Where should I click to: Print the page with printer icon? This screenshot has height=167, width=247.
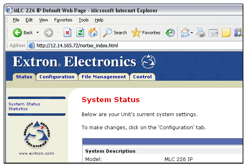pyautogui.click(x=201, y=33)
